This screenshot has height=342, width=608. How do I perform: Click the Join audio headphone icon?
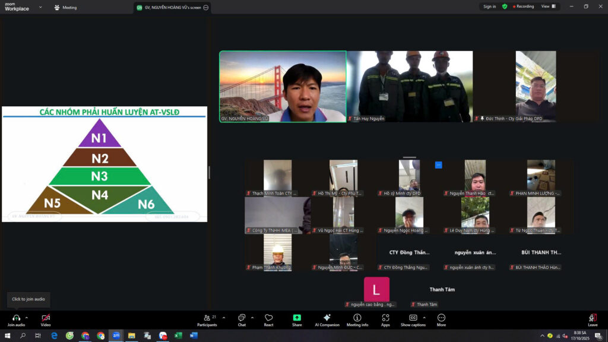(16, 318)
